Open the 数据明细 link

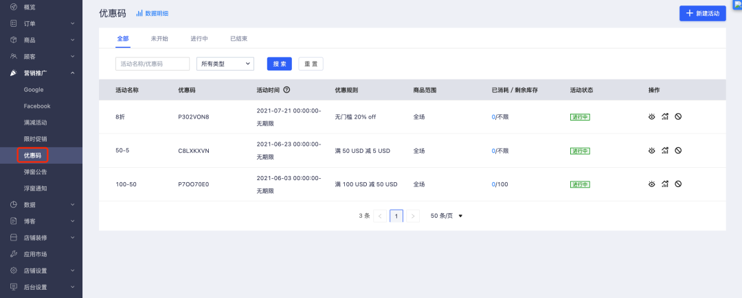[x=157, y=13]
